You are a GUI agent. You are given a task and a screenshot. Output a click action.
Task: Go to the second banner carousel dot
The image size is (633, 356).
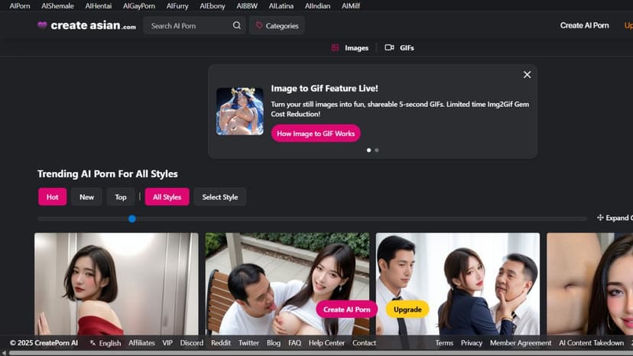[377, 150]
